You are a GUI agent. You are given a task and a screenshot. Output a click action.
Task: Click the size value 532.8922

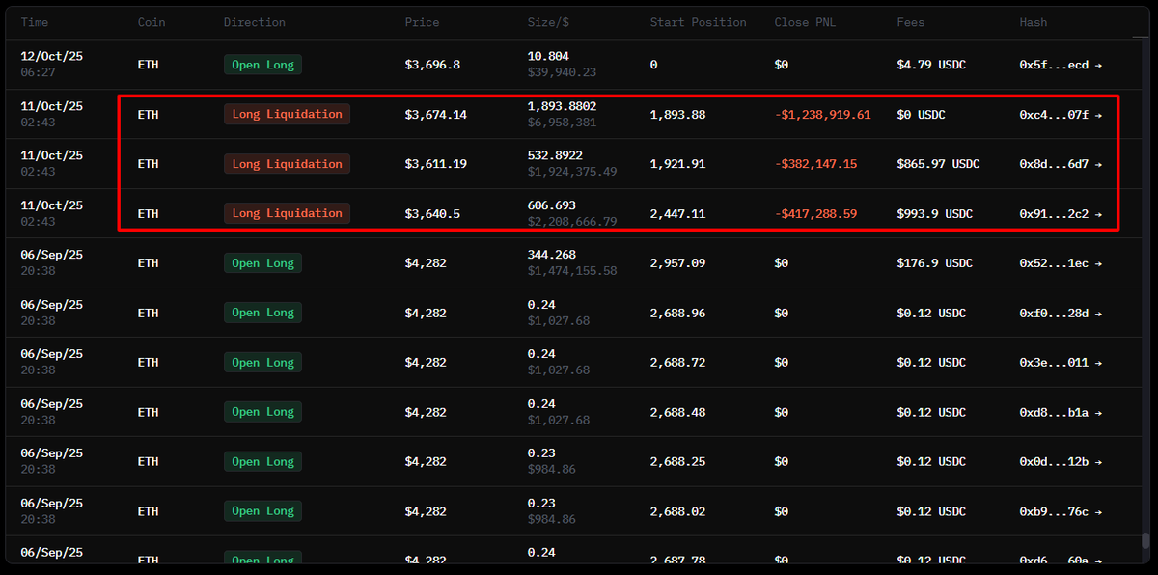click(555, 155)
